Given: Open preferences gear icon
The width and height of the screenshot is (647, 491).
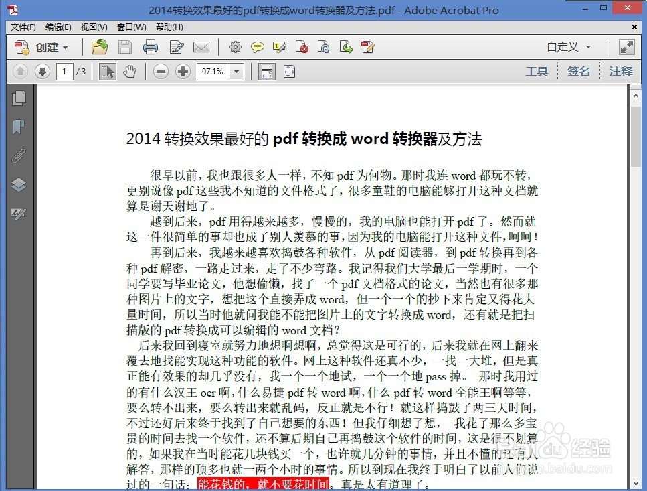Looking at the screenshot, I should pyautogui.click(x=236, y=47).
